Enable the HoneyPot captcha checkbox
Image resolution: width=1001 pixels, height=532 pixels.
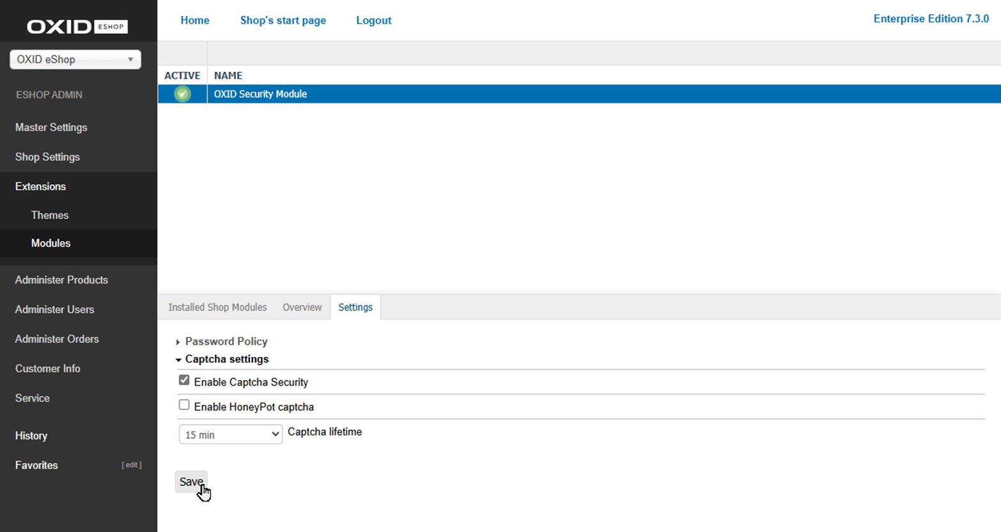click(x=184, y=405)
